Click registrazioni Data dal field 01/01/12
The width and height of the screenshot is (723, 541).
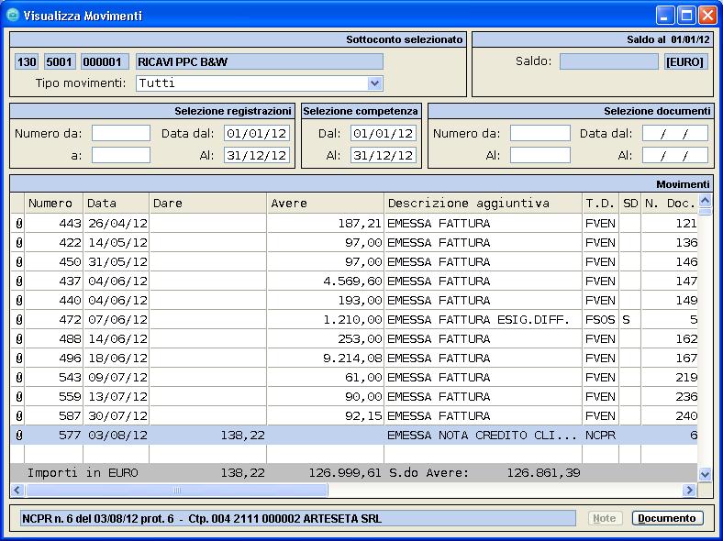tap(257, 133)
